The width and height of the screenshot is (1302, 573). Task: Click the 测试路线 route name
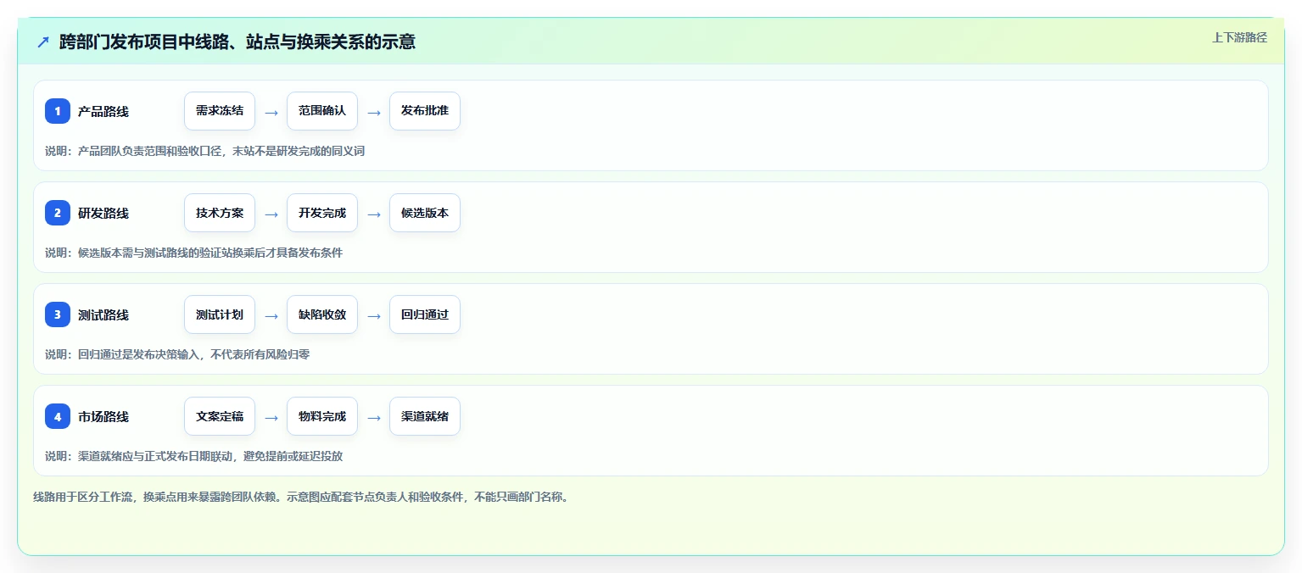tap(103, 314)
